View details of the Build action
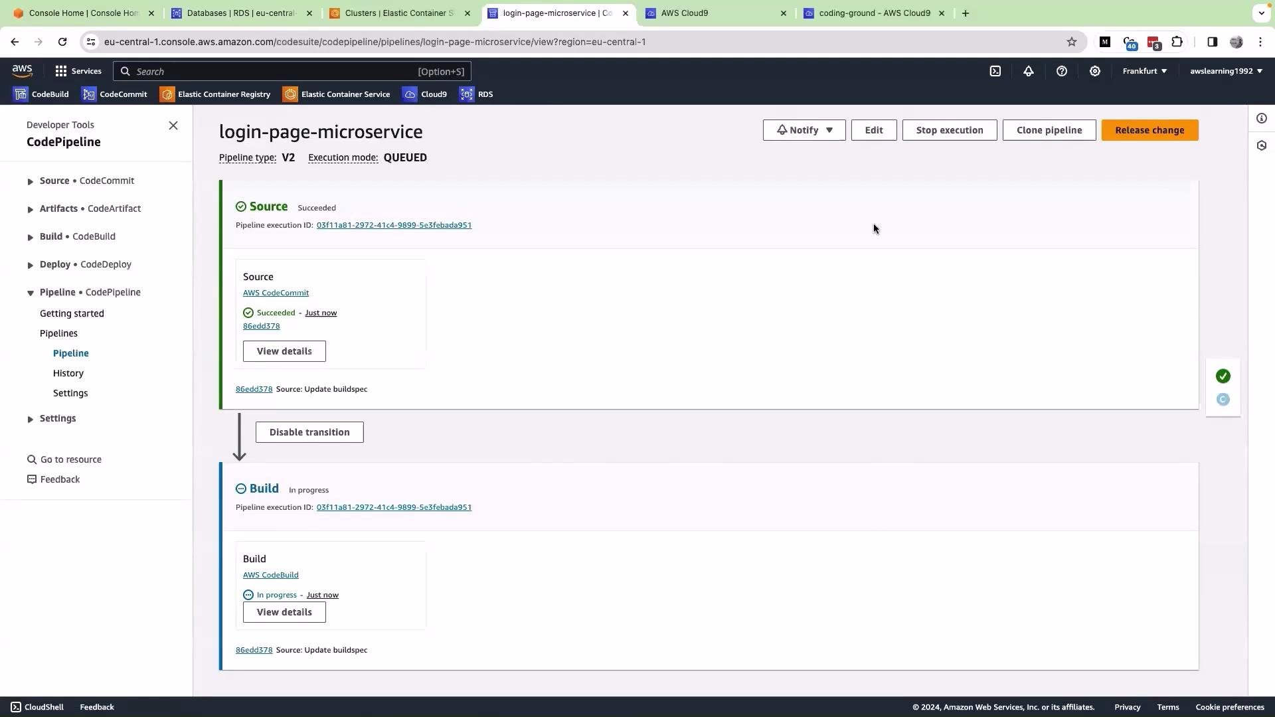This screenshot has height=717, width=1275. [x=284, y=612]
